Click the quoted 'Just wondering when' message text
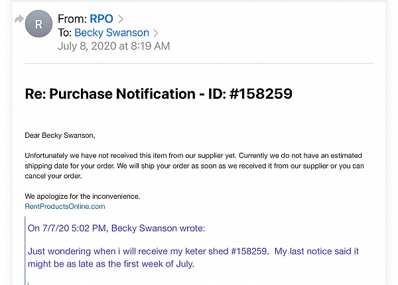 (x=193, y=257)
